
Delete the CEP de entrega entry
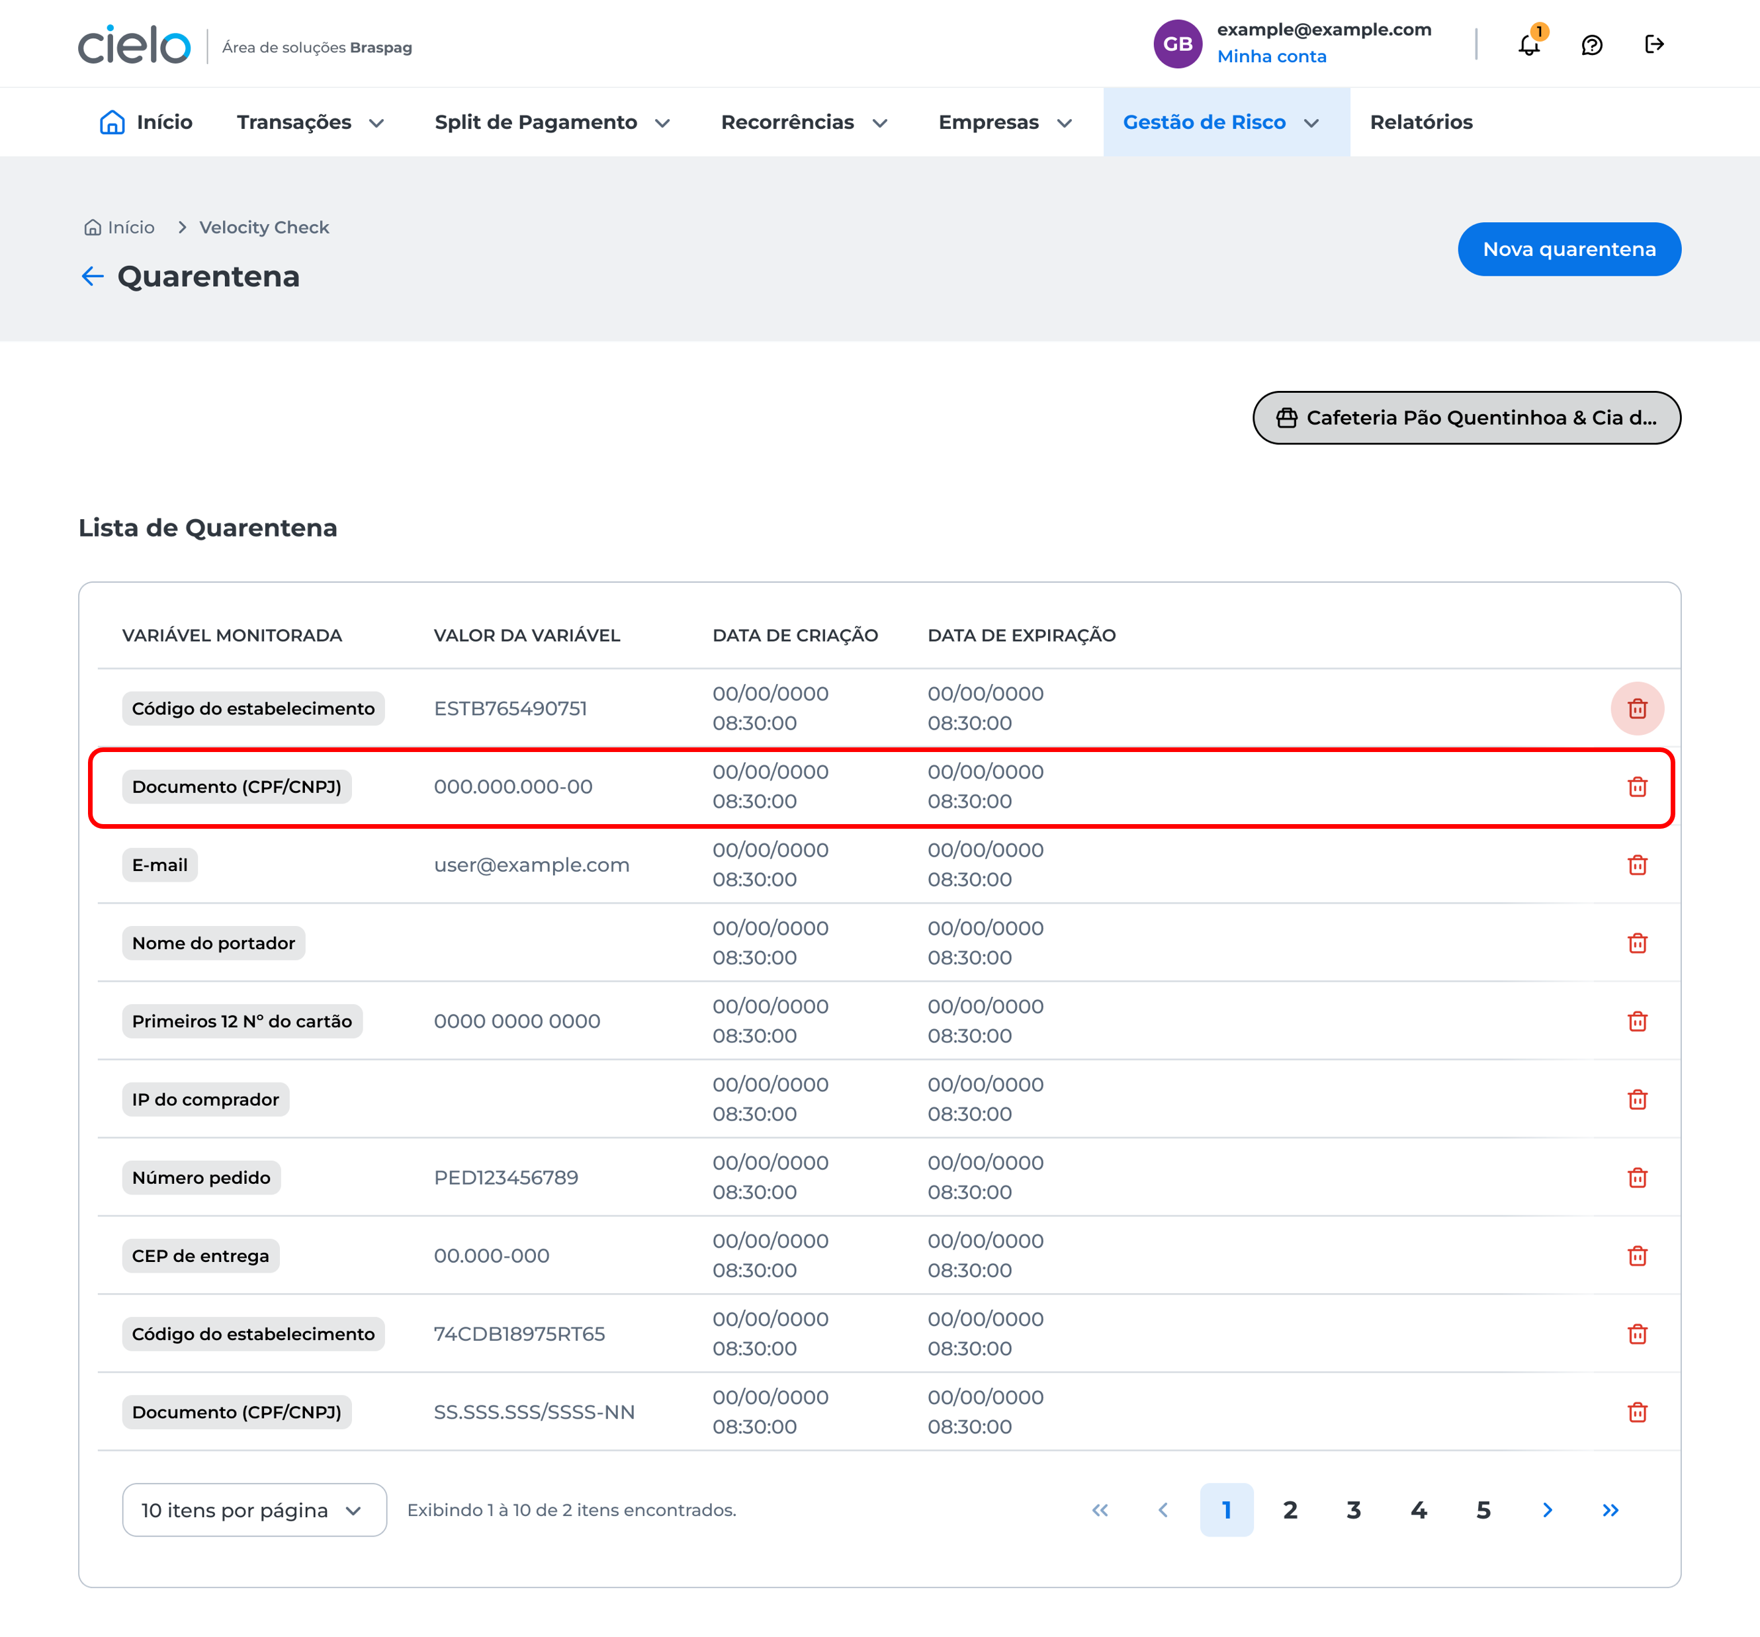(x=1639, y=1255)
